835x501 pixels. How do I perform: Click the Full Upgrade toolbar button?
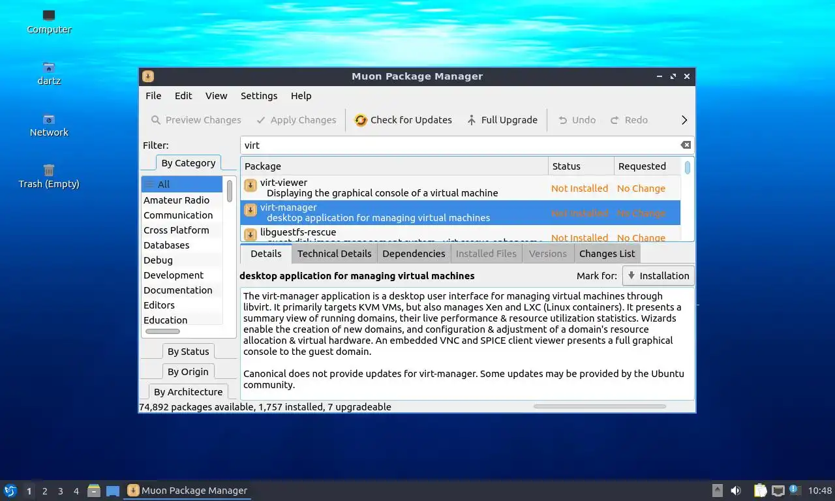(502, 120)
